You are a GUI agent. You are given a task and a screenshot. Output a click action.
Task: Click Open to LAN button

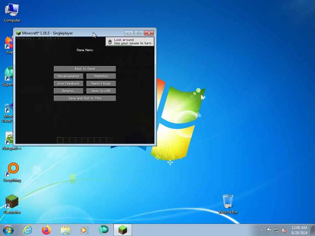[x=101, y=91]
